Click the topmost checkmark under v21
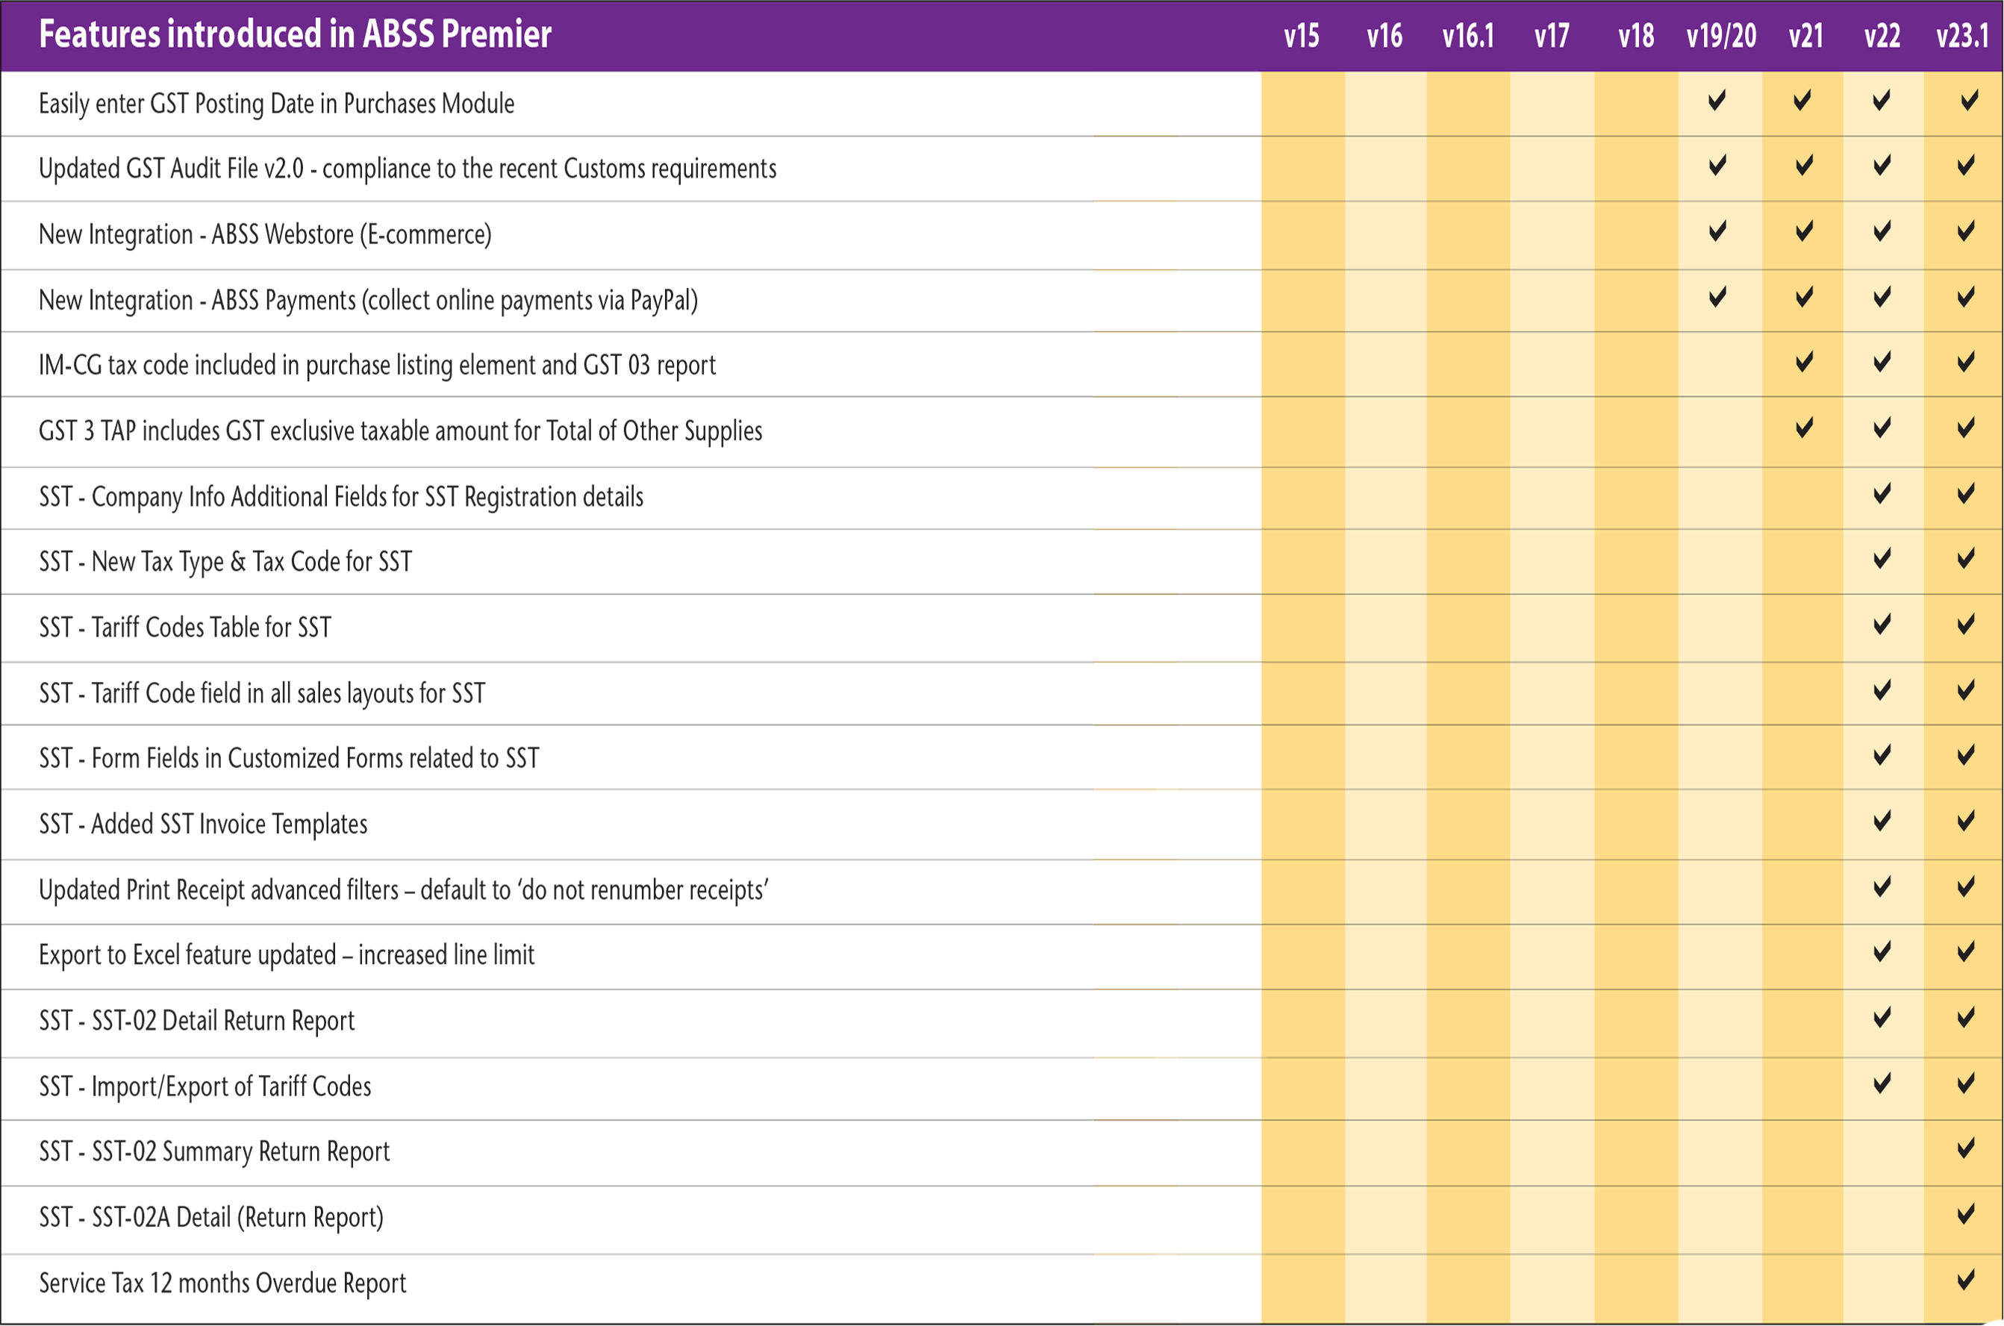Screen dimensions: 2004x1326 (1802, 101)
